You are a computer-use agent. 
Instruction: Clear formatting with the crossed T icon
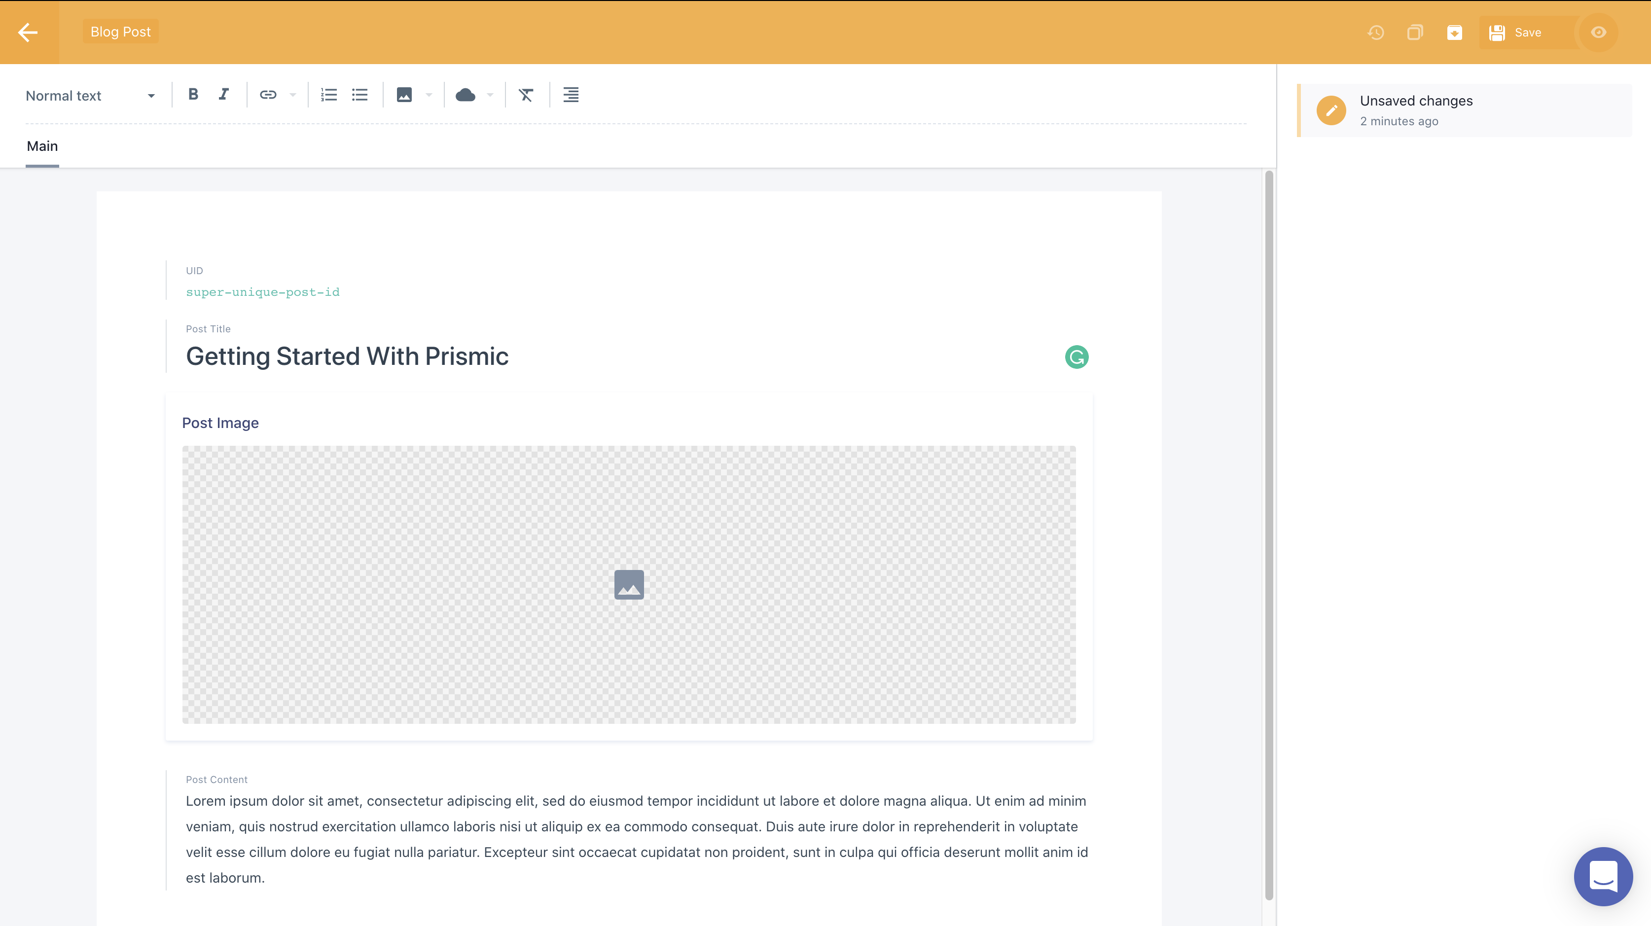pyautogui.click(x=526, y=95)
